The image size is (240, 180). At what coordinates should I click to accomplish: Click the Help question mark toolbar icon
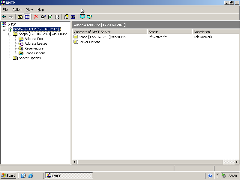(x=66, y=17)
